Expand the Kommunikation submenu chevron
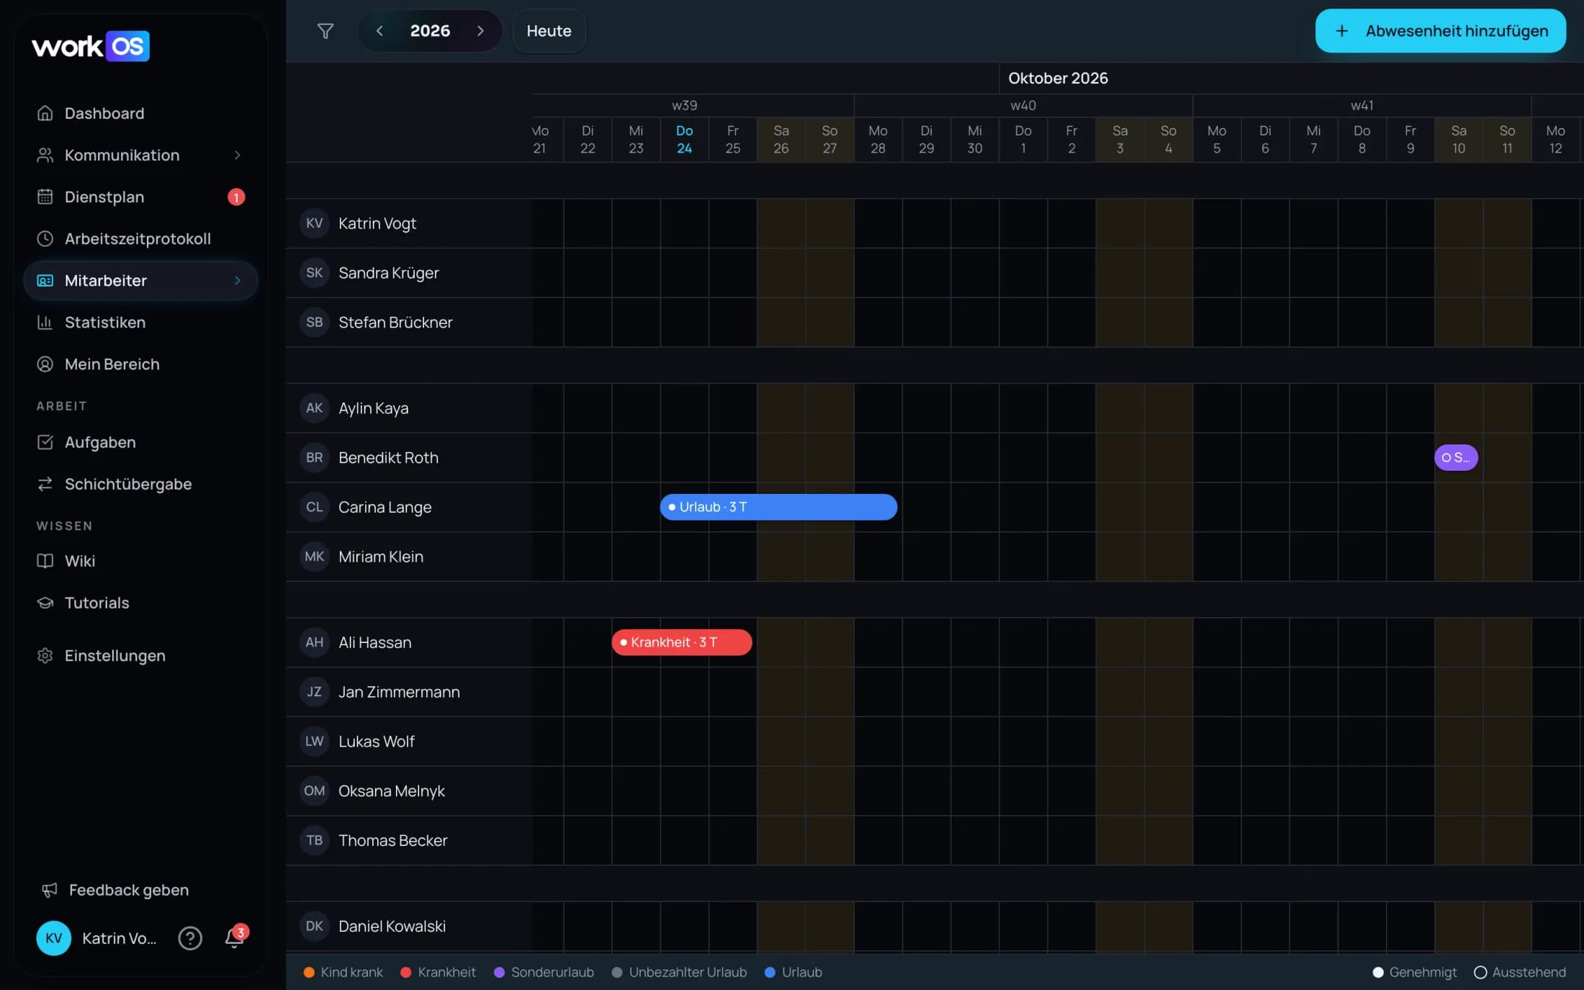The height and width of the screenshot is (990, 1584). [237, 155]
